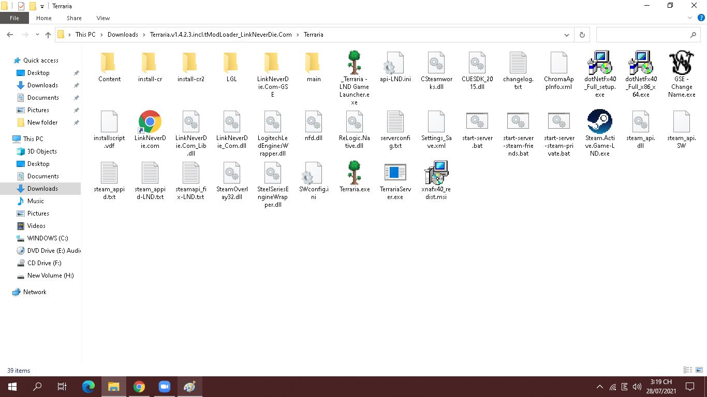Image resolution: width=707 pixels, height=397 pixels.
Task: Select the dotNetFx40_Full_setup.exe icon
Action: [x=599, y=63]
